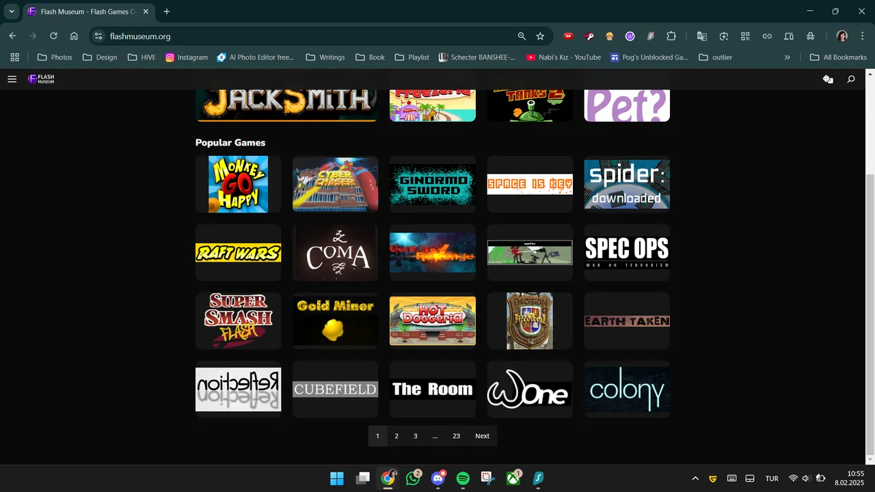Open the Chrome profile avatar
This screenshot has width=875, height=492.
842,36
